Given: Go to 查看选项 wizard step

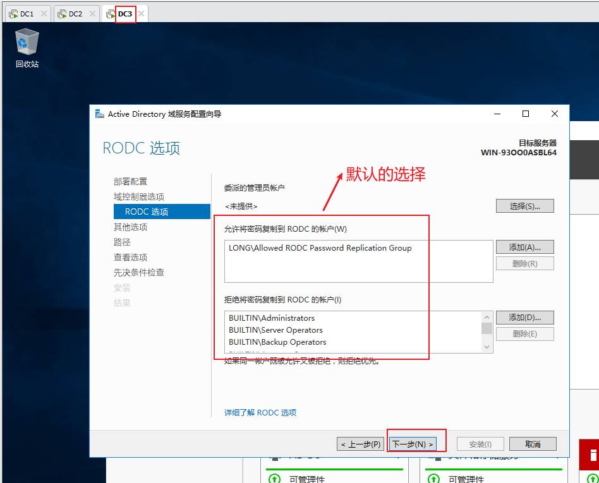Looking at the screenshot, I should tap(130, 258).
